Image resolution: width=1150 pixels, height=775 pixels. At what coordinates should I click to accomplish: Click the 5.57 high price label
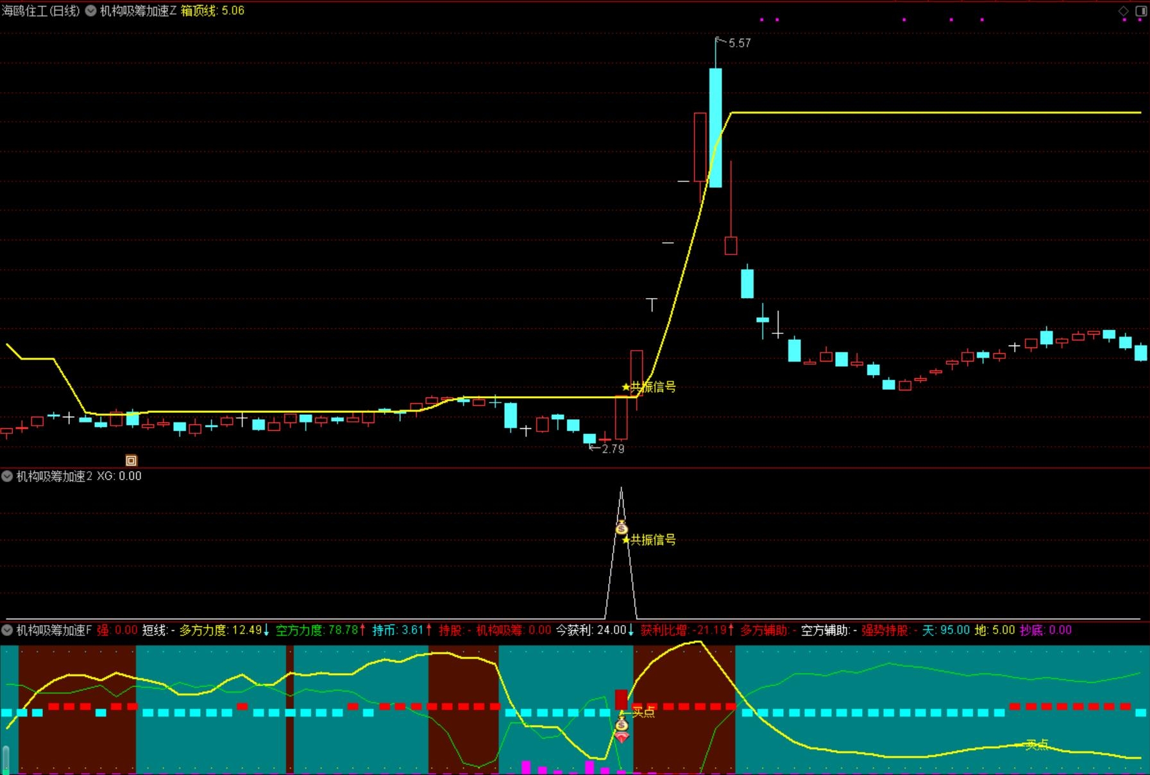(740, 43)
